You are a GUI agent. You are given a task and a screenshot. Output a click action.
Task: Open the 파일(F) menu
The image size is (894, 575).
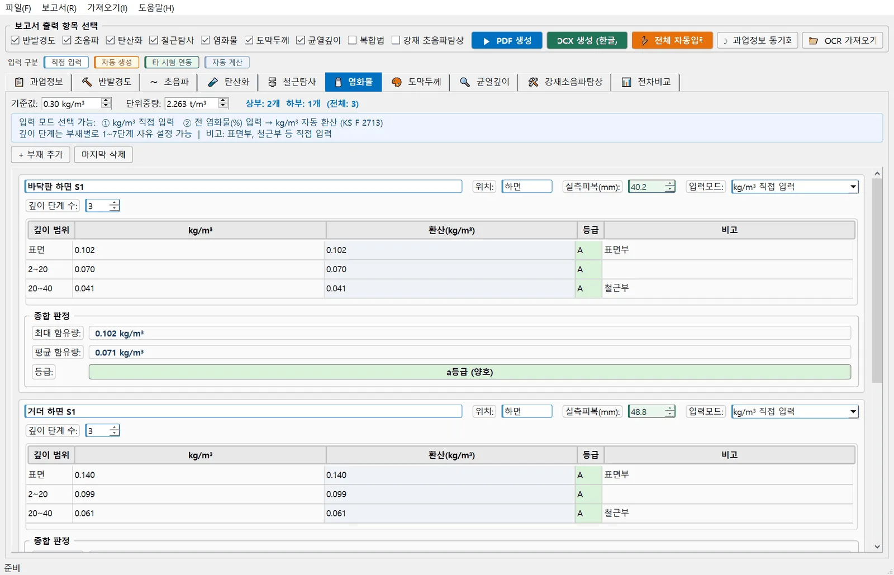tap(18, 8)
